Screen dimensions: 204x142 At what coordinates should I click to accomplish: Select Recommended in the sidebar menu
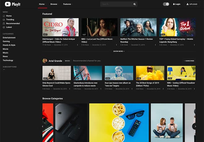[13, 24]
